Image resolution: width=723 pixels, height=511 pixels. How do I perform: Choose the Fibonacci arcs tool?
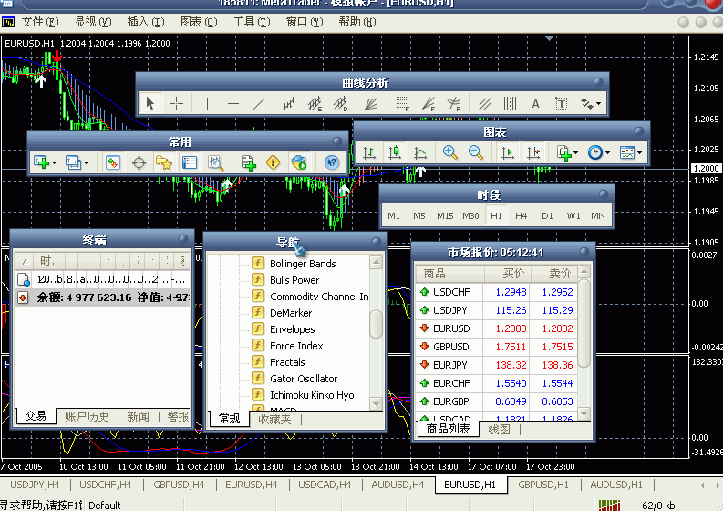pyautogui.click(x=454, y=103)
